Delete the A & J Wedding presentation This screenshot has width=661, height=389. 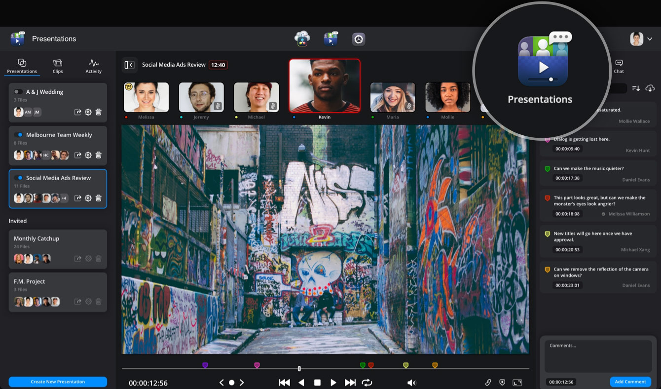pos(98,112)
